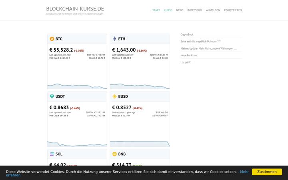Image resolution: width=288 pixels, height=180 pixels.
Task: Open the 'Los geht's' post
Action: pyautogui.click(x=187, y=62)
